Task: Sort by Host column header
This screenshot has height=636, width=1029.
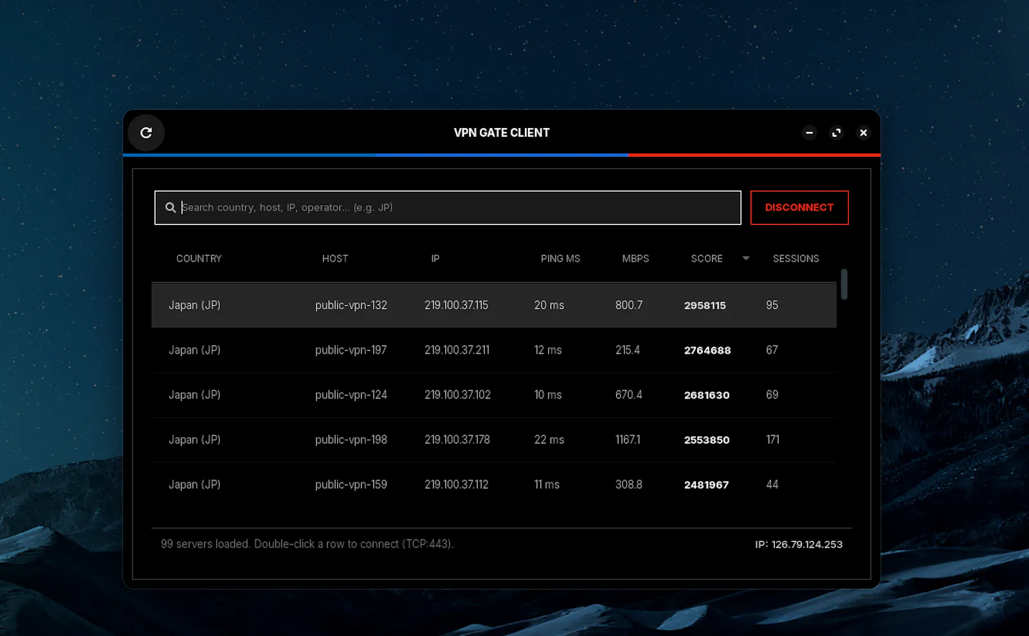Action: click(x=335, y=259)
